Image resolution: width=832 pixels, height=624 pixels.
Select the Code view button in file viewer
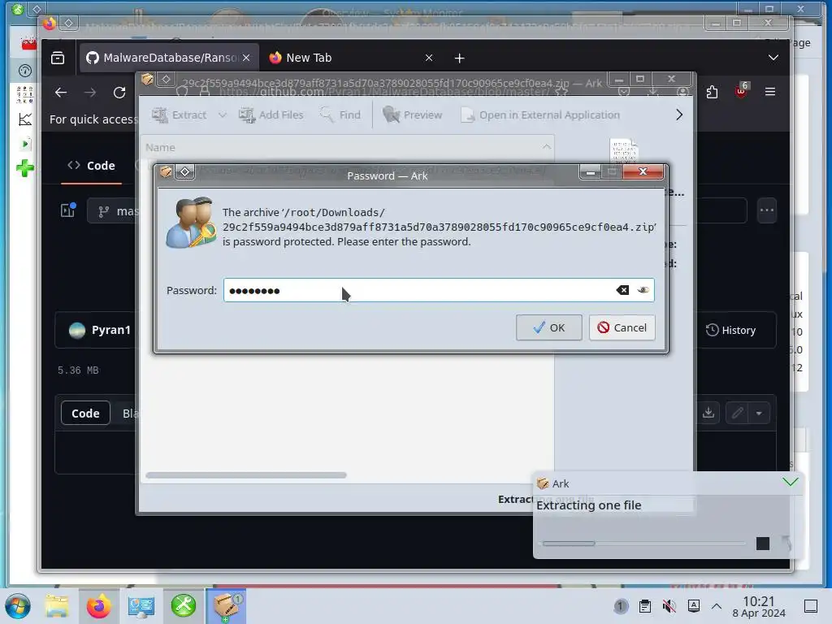coord(85,413)
